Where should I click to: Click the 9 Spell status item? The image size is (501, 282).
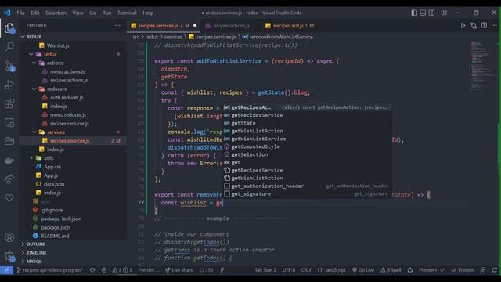[391, 270]
